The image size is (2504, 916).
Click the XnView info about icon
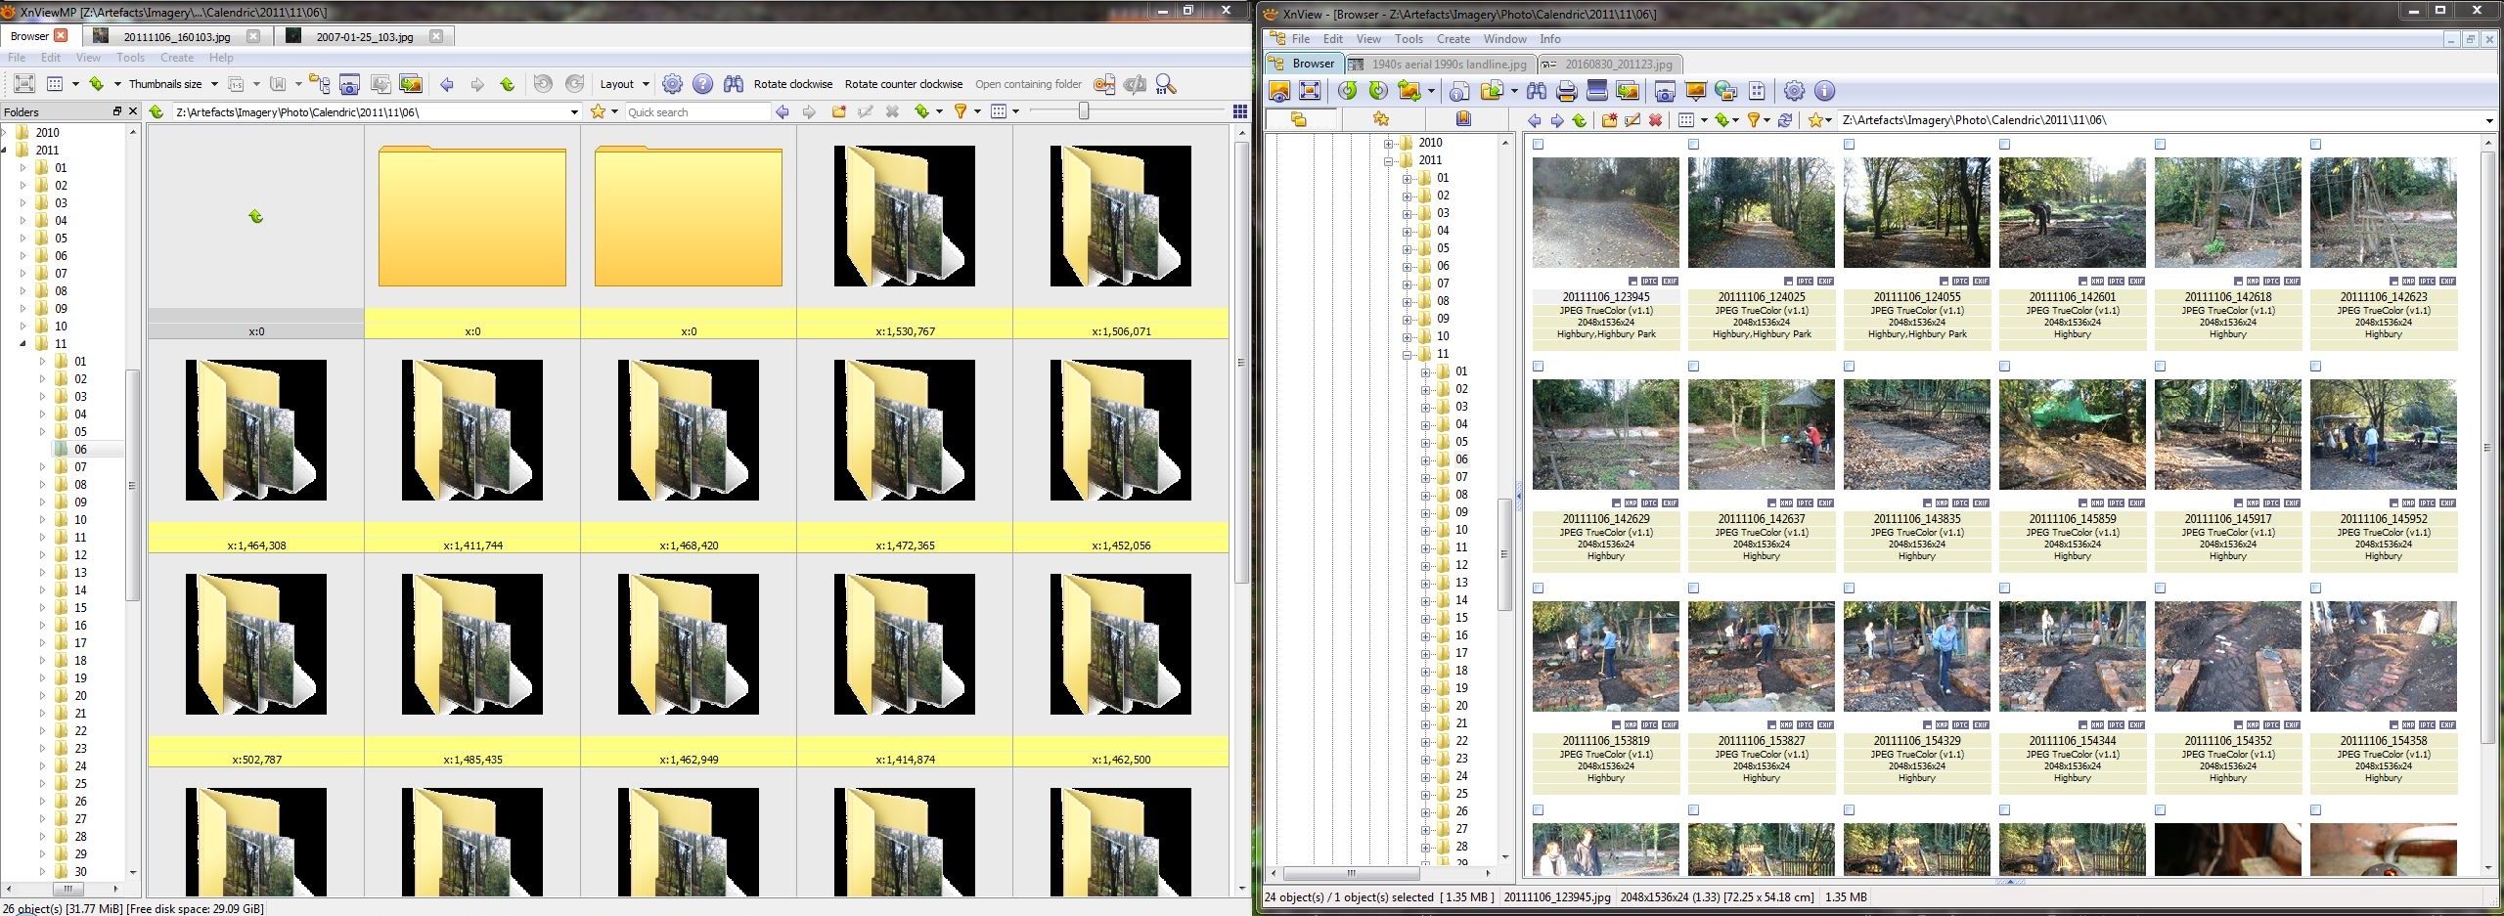point(1824,91)
